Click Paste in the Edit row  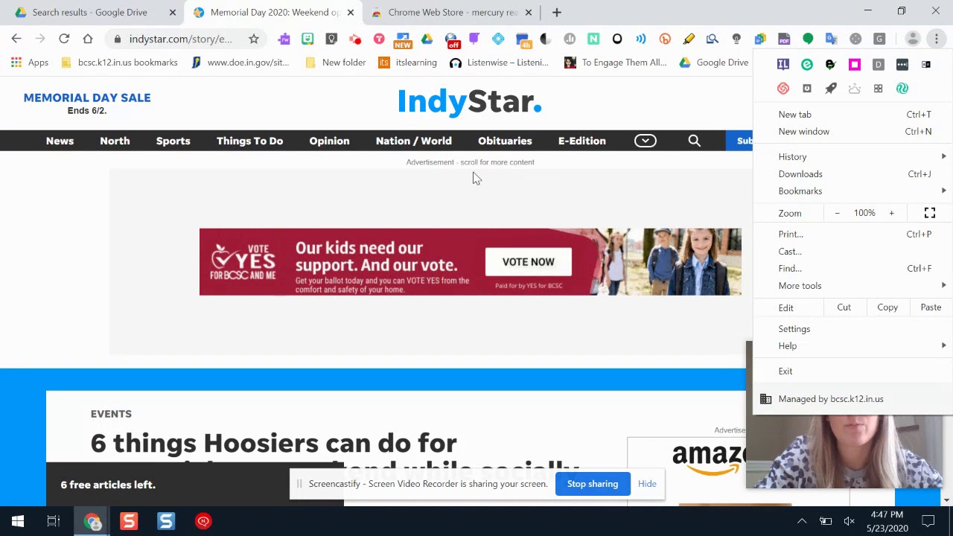[x=931, y=307]
